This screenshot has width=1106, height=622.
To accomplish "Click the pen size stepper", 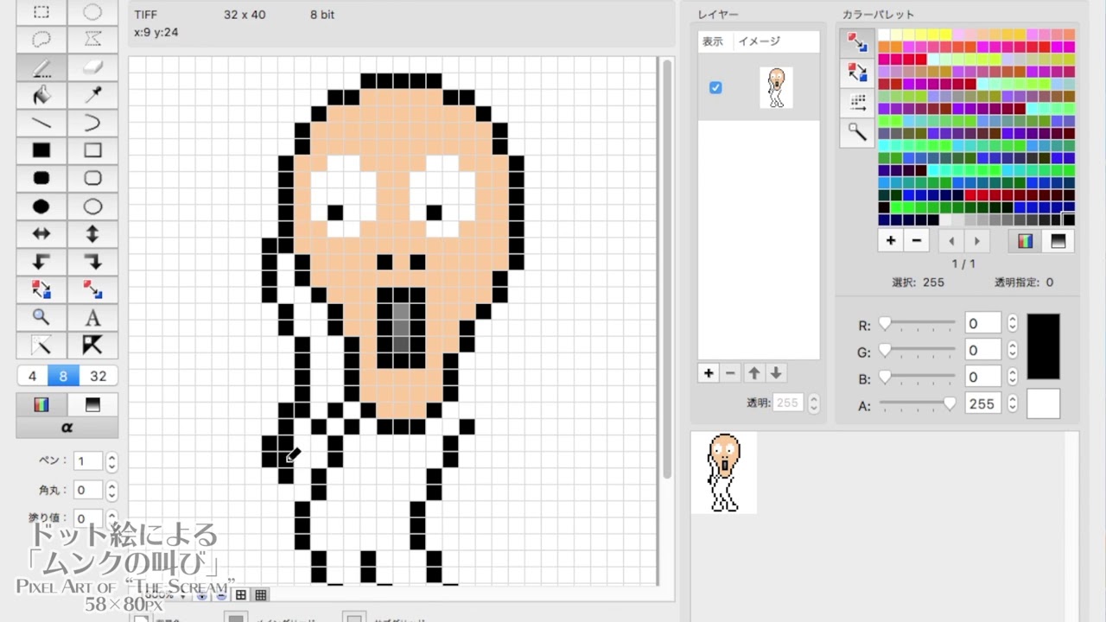I will coord(111,461).
